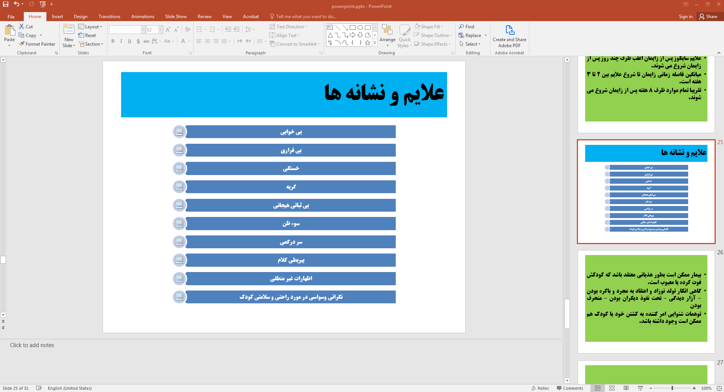Screen dimensions: 724x392
Task: Click the Notes button in status bar
Action: [540, 388]
